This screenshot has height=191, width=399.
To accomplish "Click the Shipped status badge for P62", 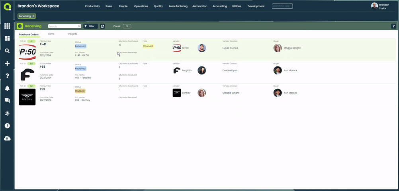I will (80, 91).
